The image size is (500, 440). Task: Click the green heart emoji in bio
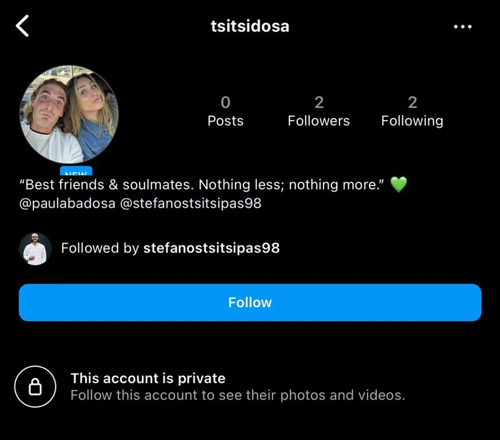pos(399,184)
